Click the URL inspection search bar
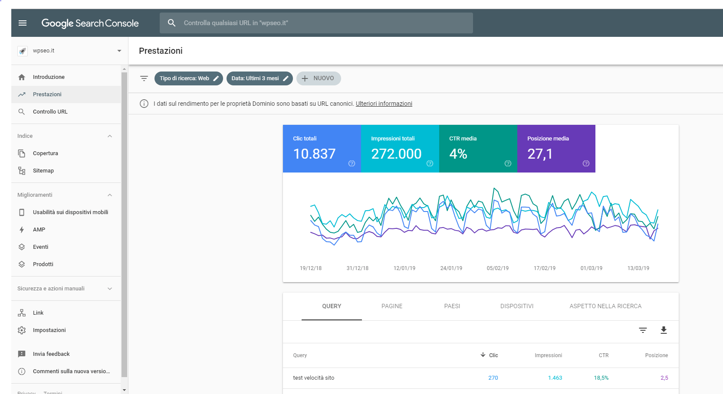Screen dimensions: 723x394 pyautogui.click(x=316, y=23)
